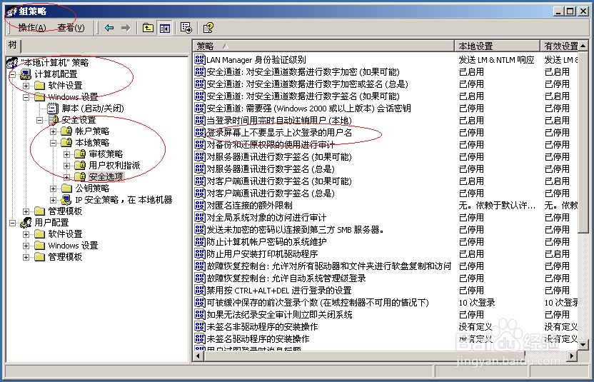The height and width of the screenshot is (382, 594).
Task: Maximize the 组策略 window
Action: pos(570,11)
